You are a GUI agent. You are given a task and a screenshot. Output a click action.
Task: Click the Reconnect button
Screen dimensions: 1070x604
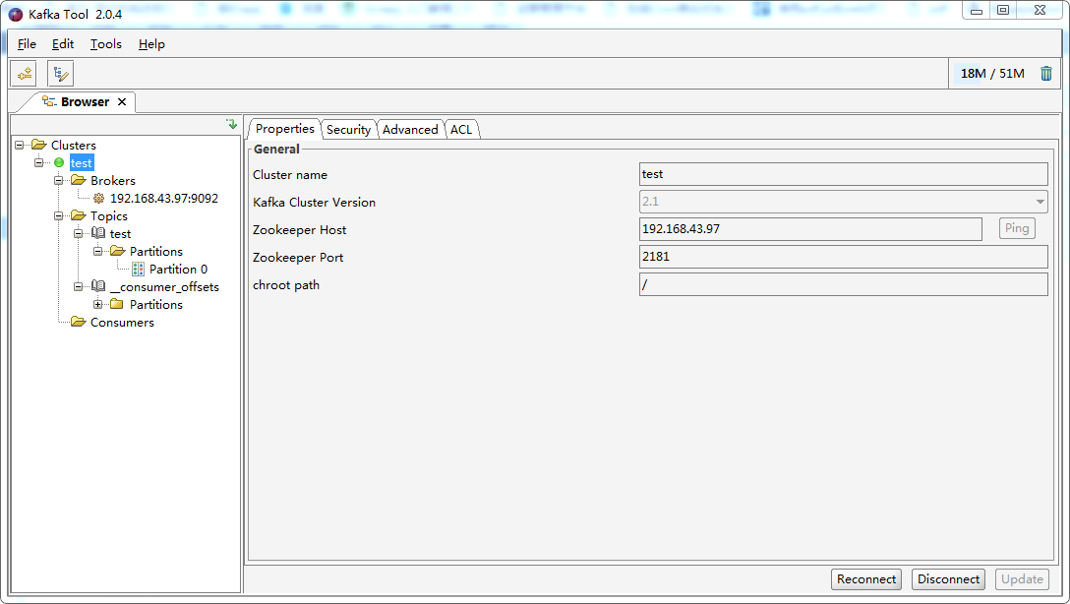(x=866, y=579)
